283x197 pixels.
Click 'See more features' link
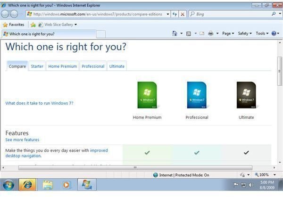[x=22, y=140]
